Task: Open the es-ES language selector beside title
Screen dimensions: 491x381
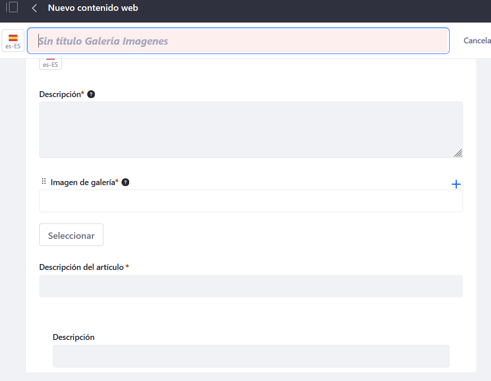Action: coord(13,41)
